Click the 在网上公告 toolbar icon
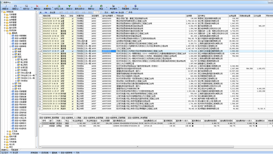The width and height of the screenshot is (273, 154). click(x=59, y=6)
